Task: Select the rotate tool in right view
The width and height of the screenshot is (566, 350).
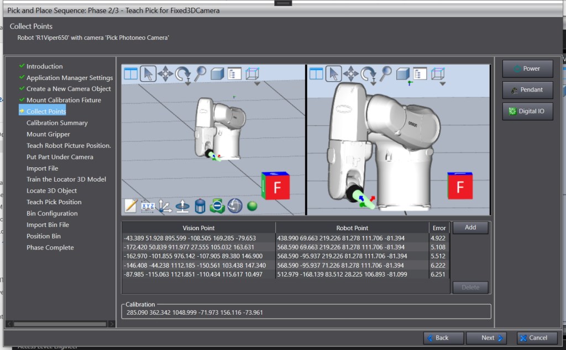Action: [x=369, y=75]
